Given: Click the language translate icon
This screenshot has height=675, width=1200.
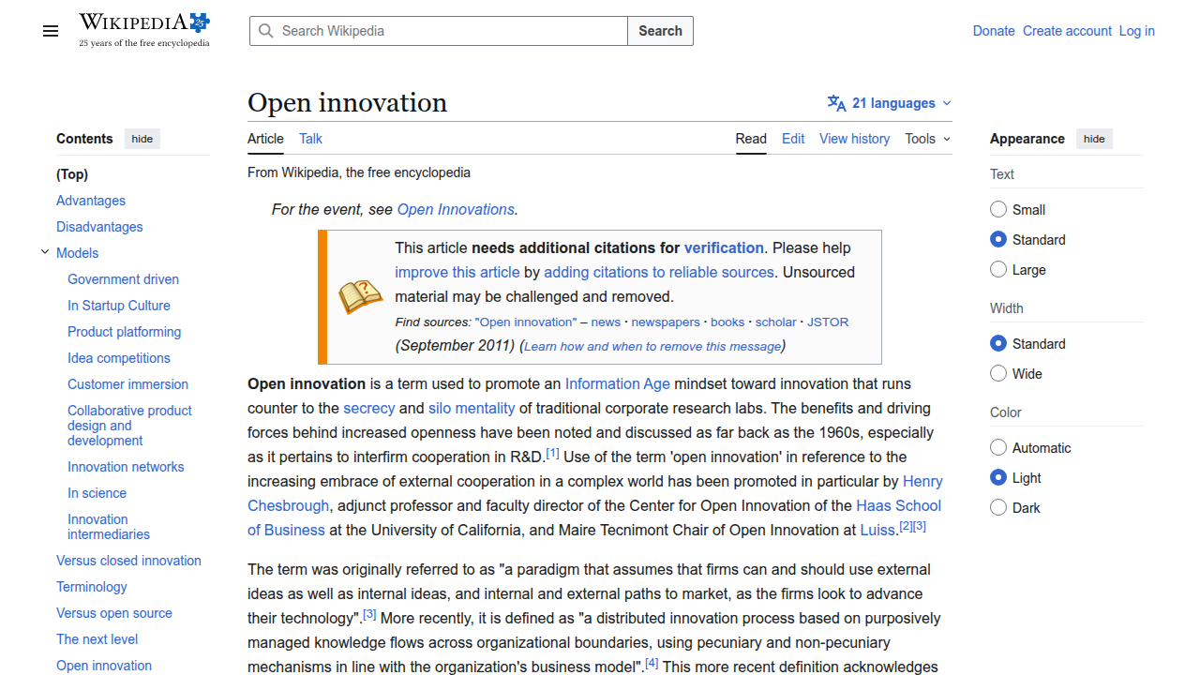Looking at the screenshot, I should coord(836,103).
